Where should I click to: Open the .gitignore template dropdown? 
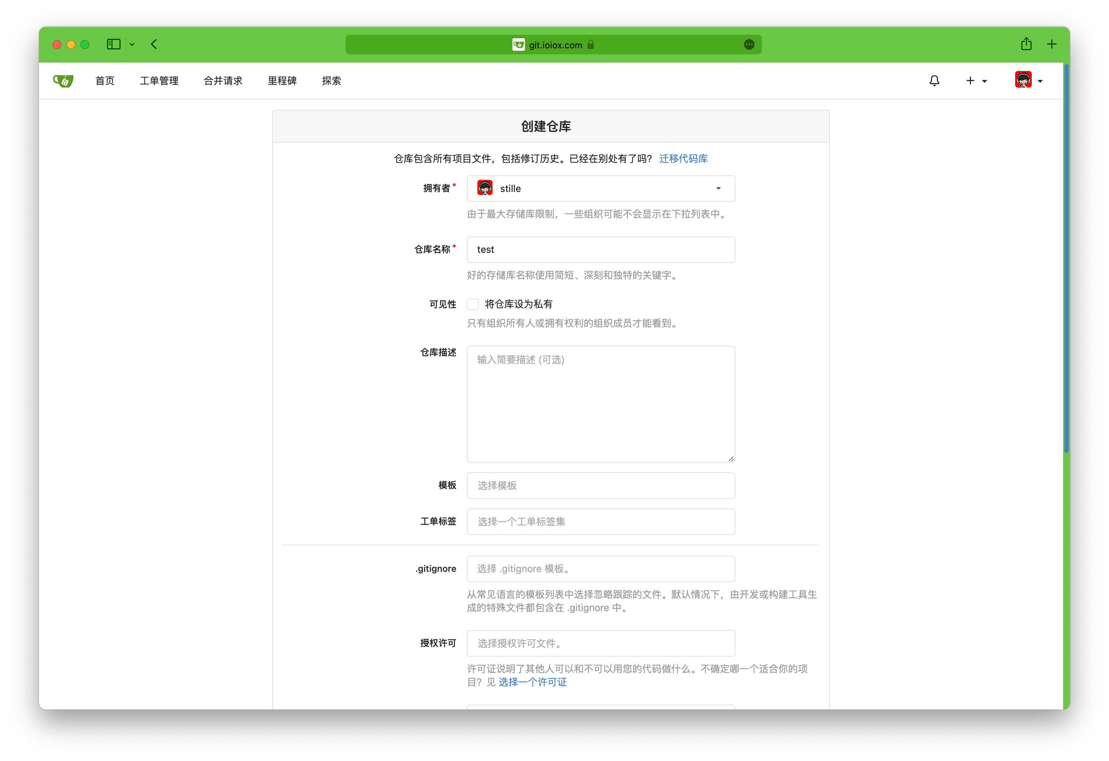point(600,569)
